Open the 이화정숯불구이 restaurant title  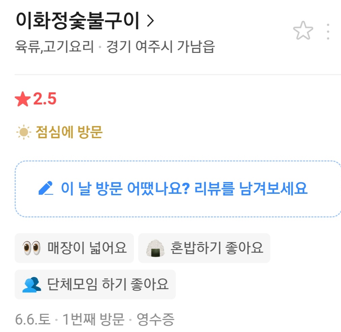click(x=77, y=21)
